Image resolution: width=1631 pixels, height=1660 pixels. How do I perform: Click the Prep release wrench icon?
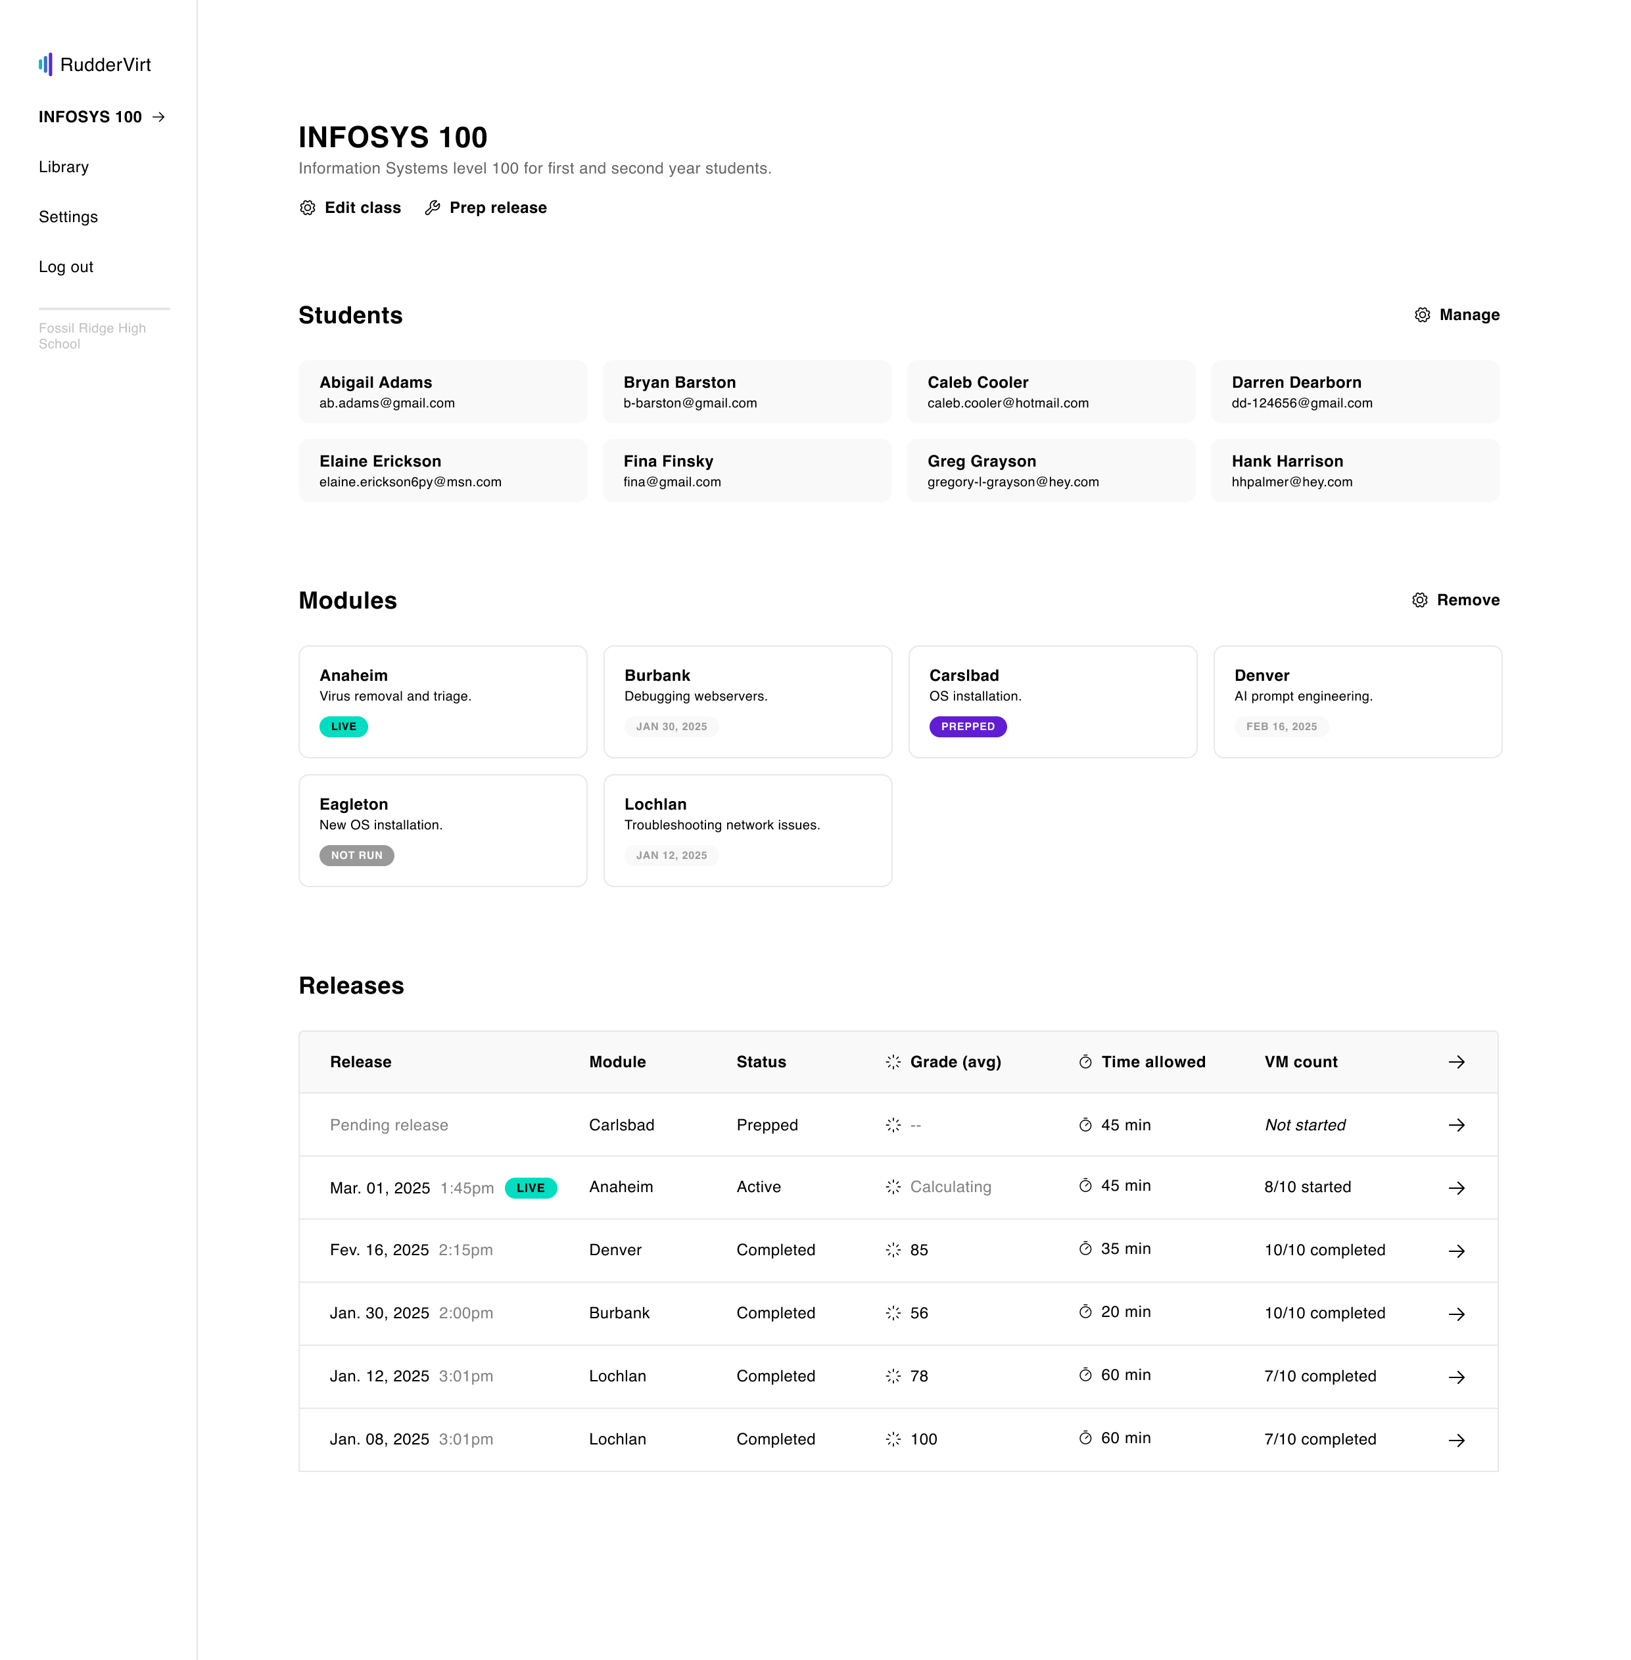(x=433, y=207)
